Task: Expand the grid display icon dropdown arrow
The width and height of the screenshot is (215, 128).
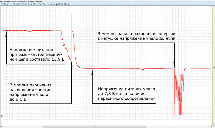Action: coord(20,4)
